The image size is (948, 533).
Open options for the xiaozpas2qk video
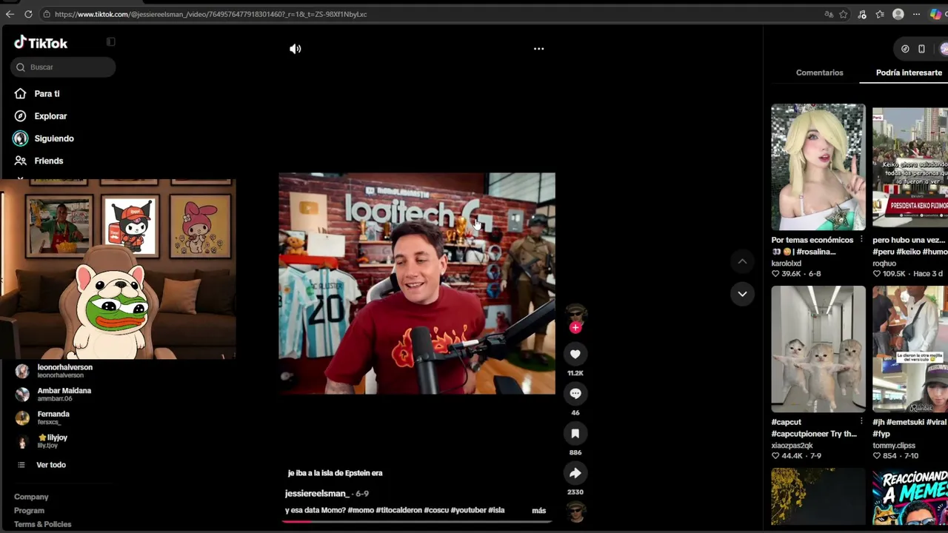pyautogui.click(x=861, y=422)
